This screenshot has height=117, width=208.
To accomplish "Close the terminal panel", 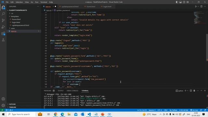I will click(205, 91).
